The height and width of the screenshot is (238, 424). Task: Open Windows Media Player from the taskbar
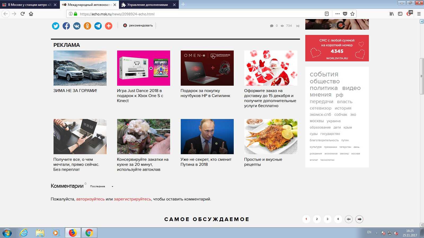pyautogui.click(x=56, y=233)
